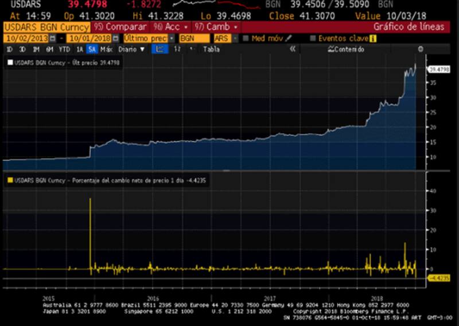This screenshot has height=326, width=459.
Task: Open the end date calendar picker
Action: click(116, 38)
